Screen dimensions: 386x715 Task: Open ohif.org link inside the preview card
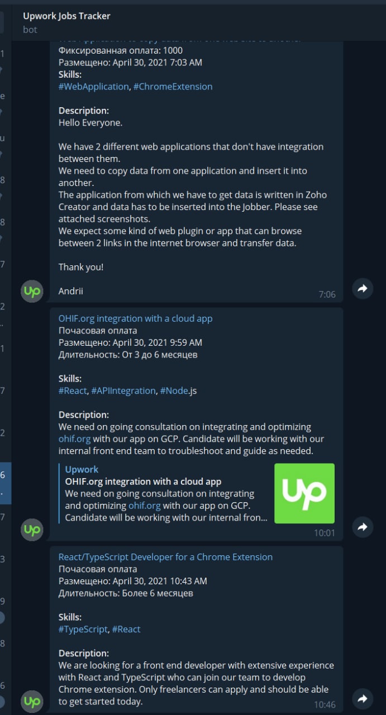(144, 506)
